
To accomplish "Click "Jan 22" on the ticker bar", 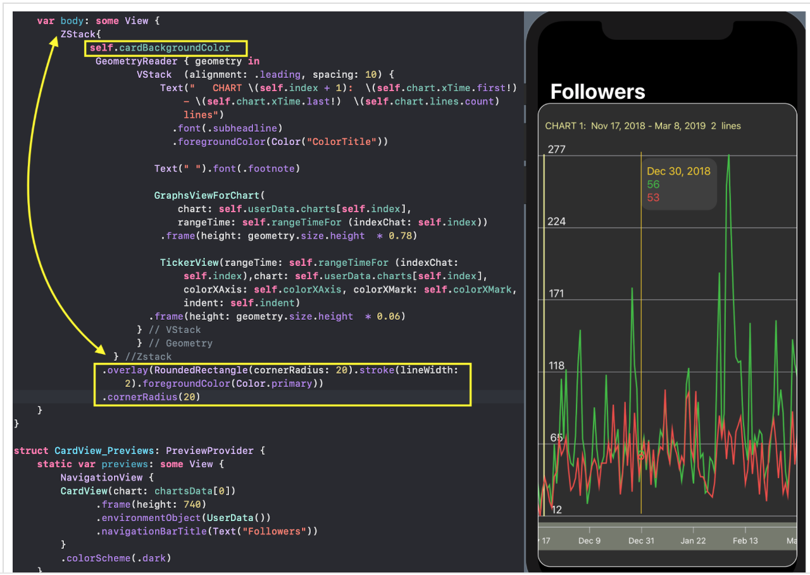I will coord(693,540).
